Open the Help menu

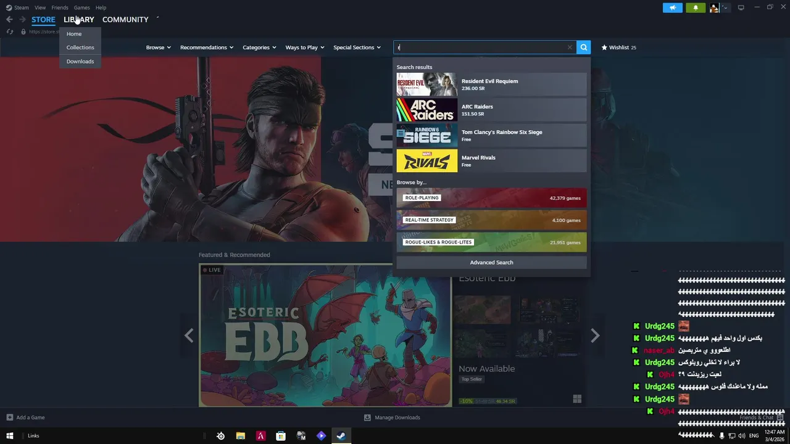101,7
